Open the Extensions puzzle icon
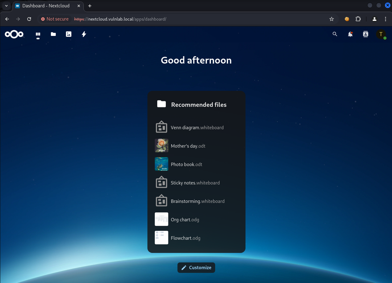 [x=358, y=19]
